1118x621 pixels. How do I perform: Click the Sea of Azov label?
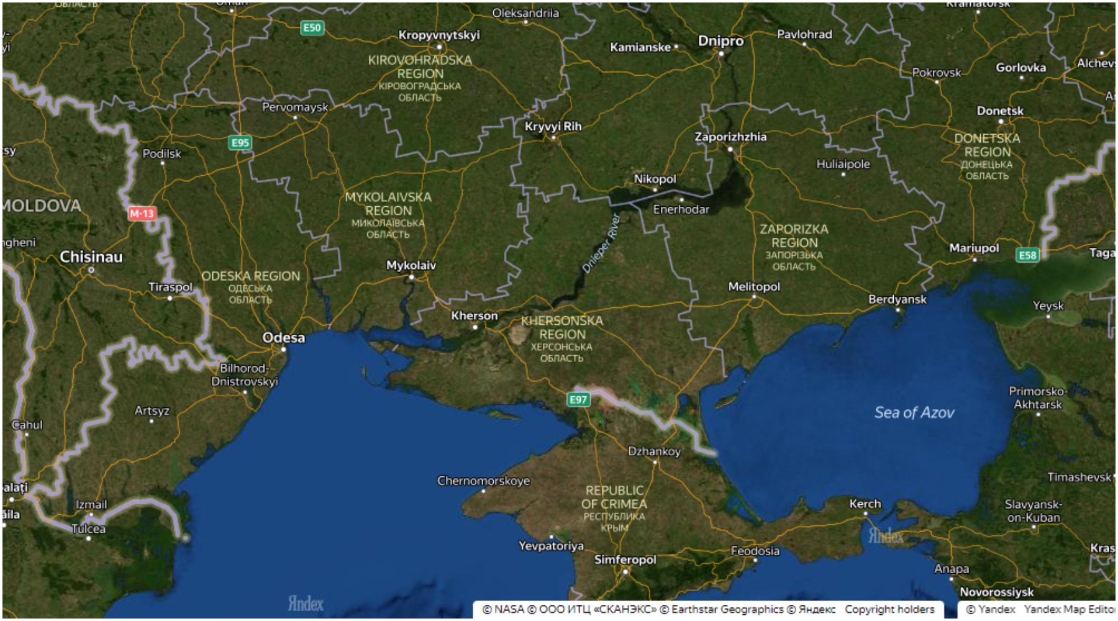pyautogui.click(x=914, y=412)
